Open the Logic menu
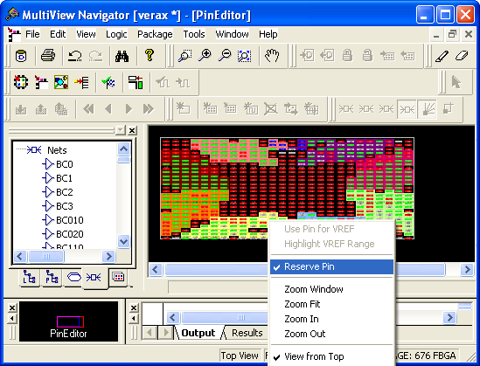Viewport: 480px width, 366px height. (x=116, y=34)
